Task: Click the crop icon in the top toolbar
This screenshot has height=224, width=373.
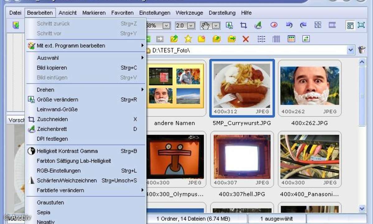Action: coord(244,26)
